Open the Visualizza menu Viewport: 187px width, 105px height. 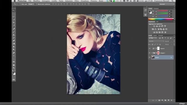(x=85, y=1)
